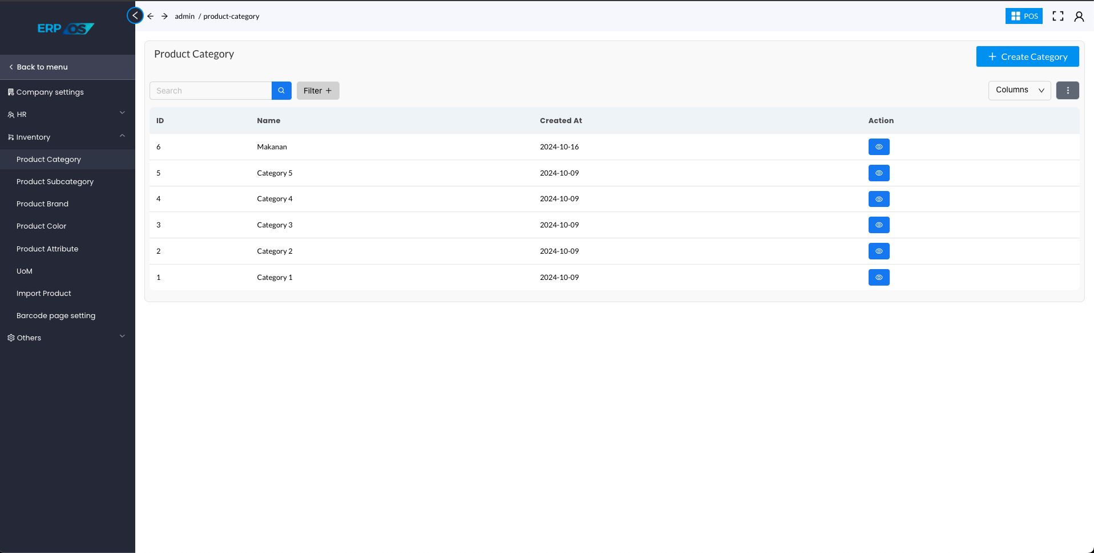Select the Category 2 name cell
1094x553 pixels.
274,251
